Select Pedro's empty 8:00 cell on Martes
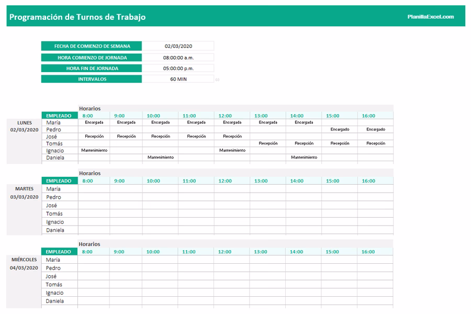 pos(94,197)
